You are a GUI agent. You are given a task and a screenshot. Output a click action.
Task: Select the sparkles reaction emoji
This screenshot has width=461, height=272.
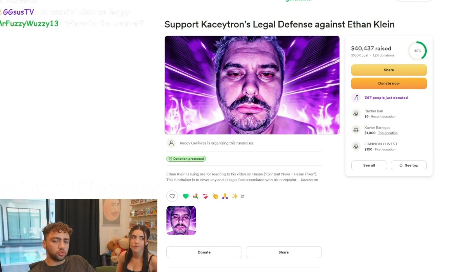(x=235, y=196)
